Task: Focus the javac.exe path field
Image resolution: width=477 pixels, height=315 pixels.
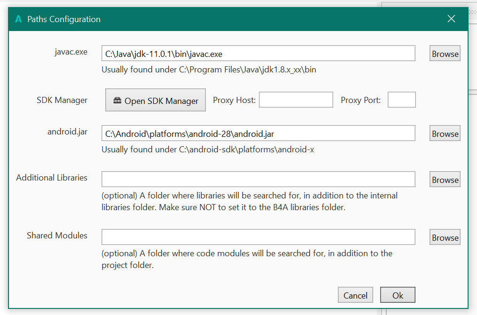Action: tap(258, 54)
